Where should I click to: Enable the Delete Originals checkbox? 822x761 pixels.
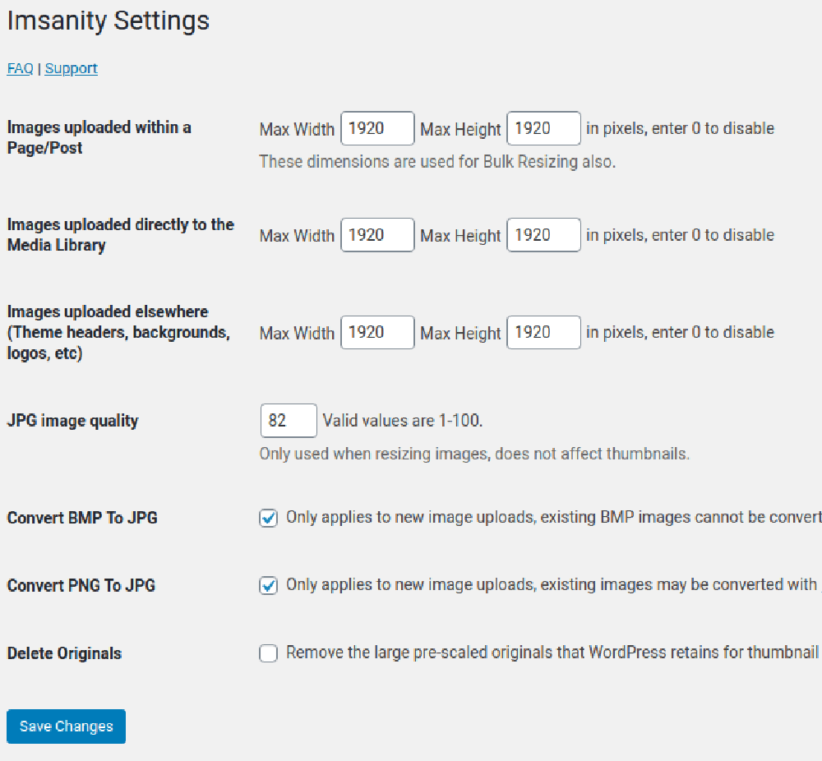coord(268,653)
